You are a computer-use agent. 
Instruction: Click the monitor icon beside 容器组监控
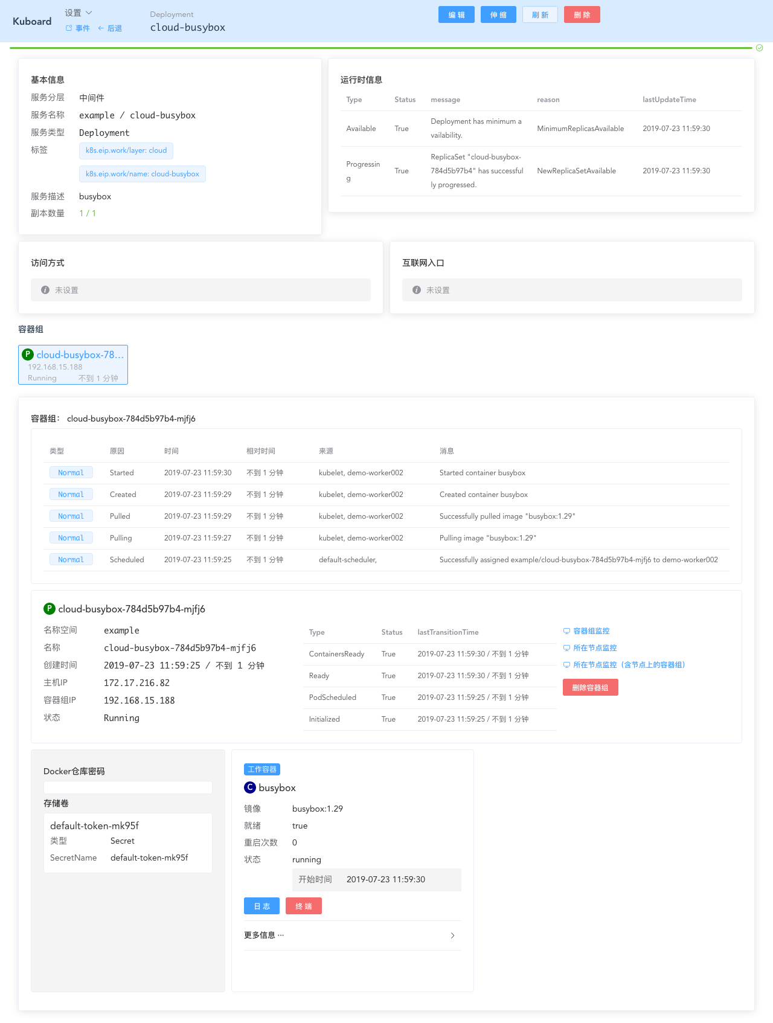566,631
